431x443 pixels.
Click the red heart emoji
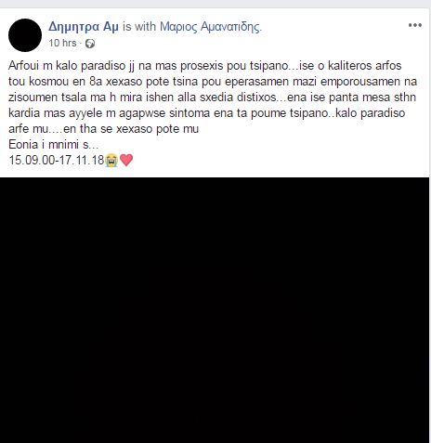[126, 160]
